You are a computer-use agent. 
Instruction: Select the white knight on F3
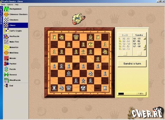tap(90, 73)
